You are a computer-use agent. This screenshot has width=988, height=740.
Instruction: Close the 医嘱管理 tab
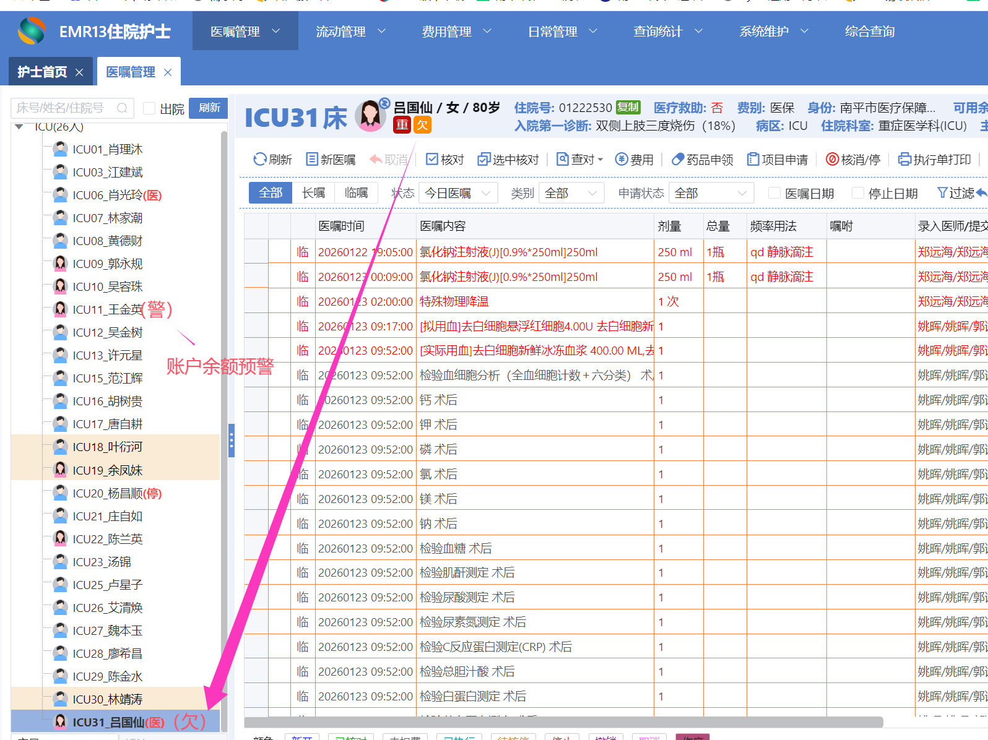point(168,72)
